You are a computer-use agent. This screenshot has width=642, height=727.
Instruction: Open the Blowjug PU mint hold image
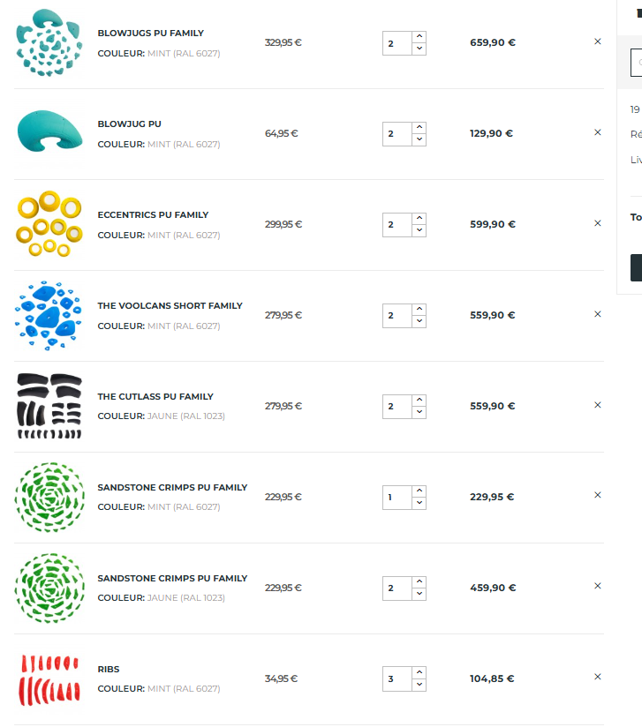click(49, 132)
